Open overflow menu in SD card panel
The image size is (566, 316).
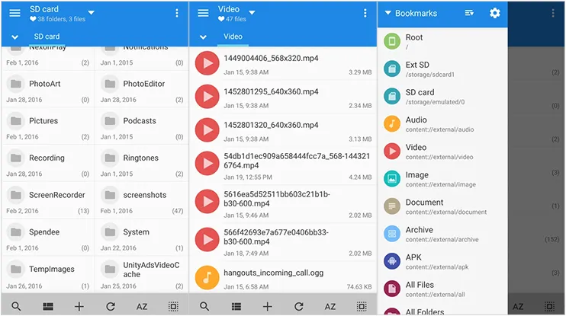177,14
